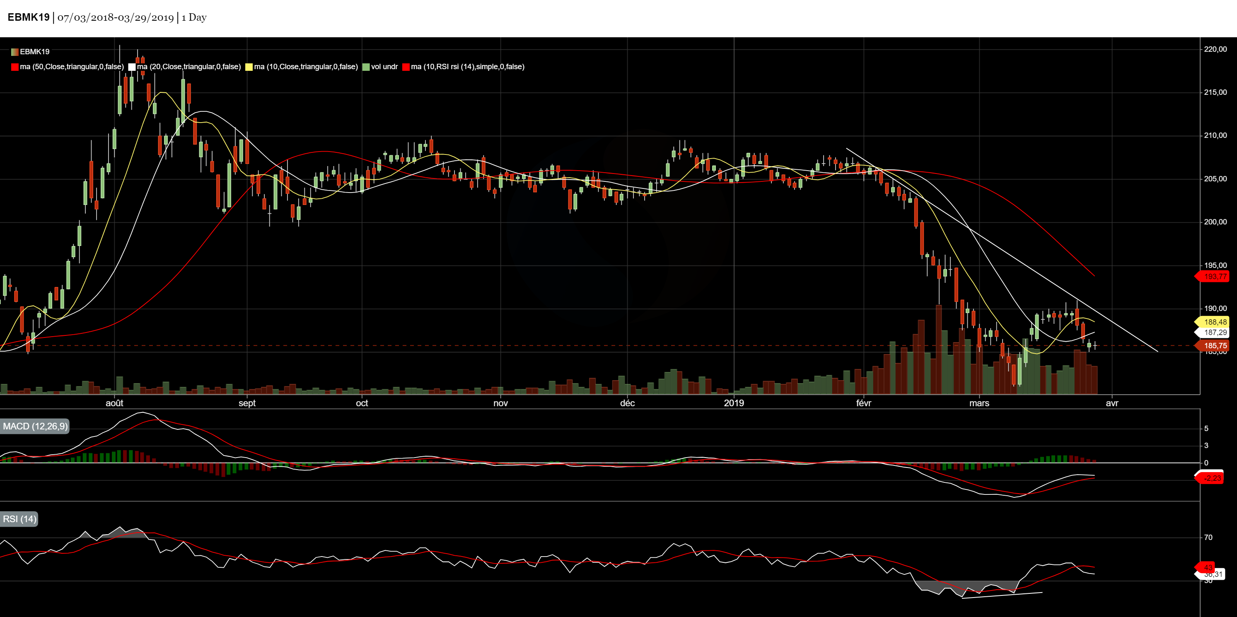Image resolution: width=1237 pixels, height=617 pixels.
Task: Click the white 187,29 price tag
Action: coord(1212,332)
